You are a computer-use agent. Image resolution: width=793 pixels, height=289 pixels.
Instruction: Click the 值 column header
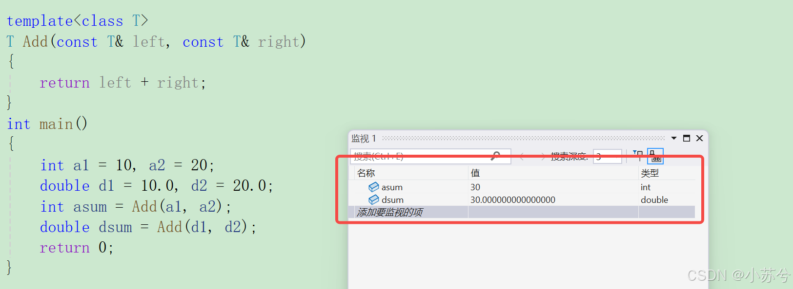[x=475, y=173]
